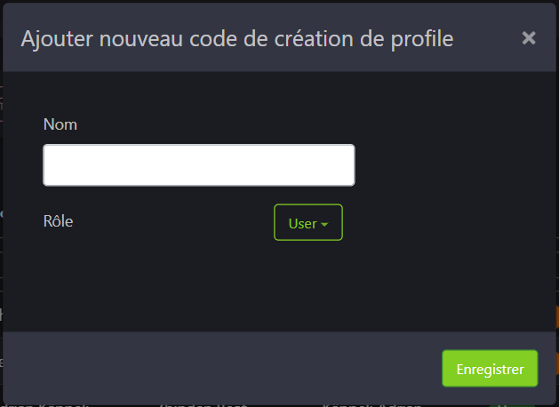559x407 pixels.
Task: Click the Rôle label text
Action: tap(59, 221)
